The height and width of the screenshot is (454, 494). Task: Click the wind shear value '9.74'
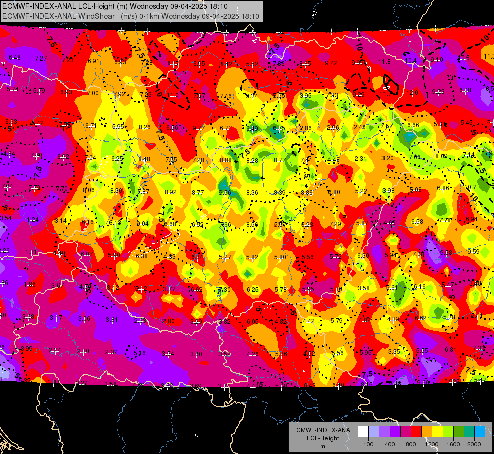(x=252, y=96)
